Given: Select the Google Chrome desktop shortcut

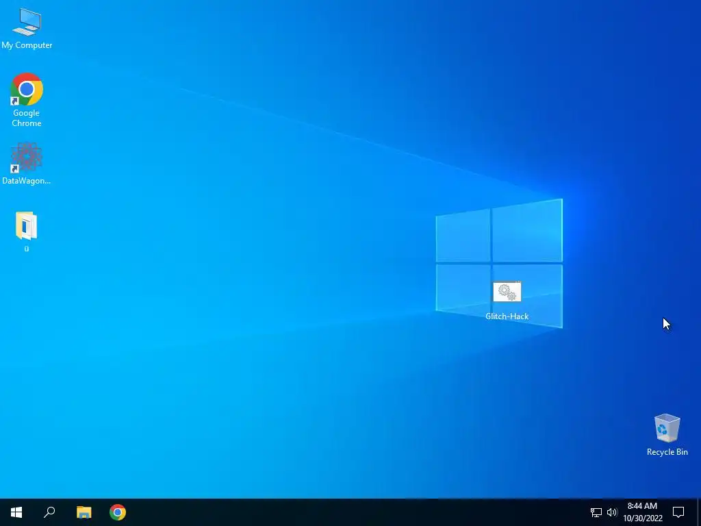Looking at the screenshot, I should (27, 100).
